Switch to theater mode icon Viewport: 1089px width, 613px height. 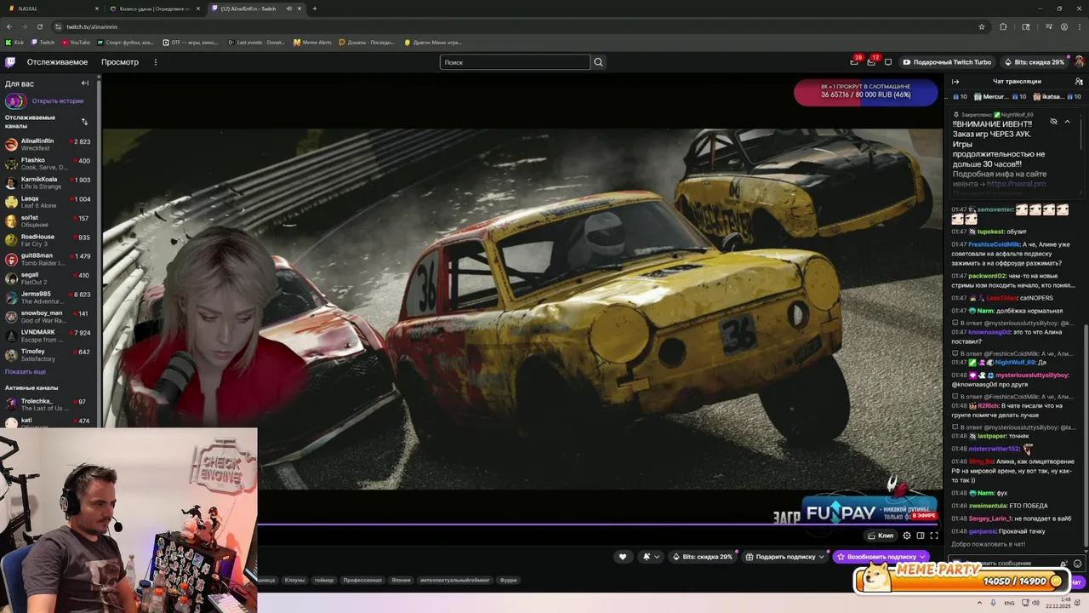point(921,536)
